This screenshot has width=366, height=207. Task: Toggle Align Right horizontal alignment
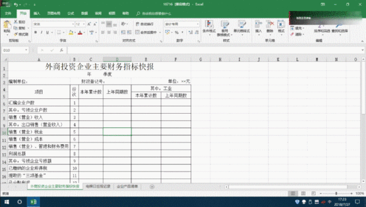[x=115, y=32]
